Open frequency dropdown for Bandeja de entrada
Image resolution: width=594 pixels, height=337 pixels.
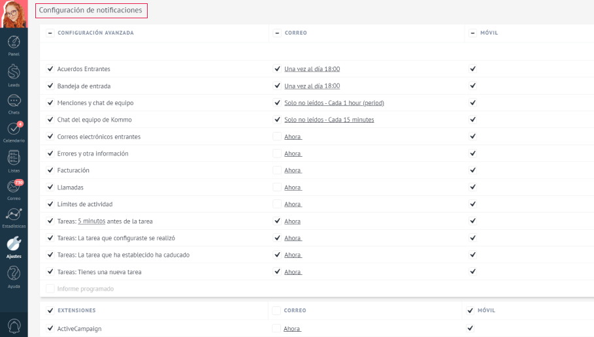(x=312, y=86)
